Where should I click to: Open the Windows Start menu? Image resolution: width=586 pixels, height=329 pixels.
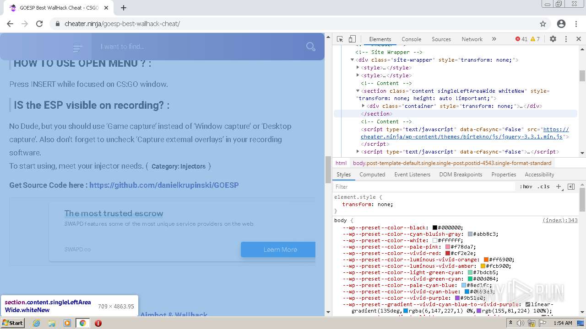pos(13,323)
